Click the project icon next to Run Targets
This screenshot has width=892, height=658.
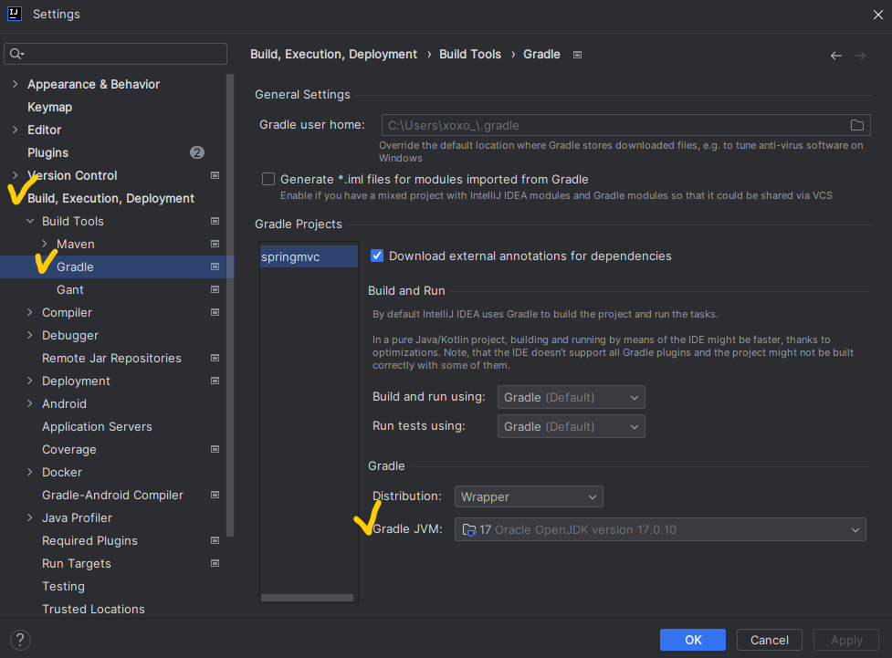coord(215,563)
